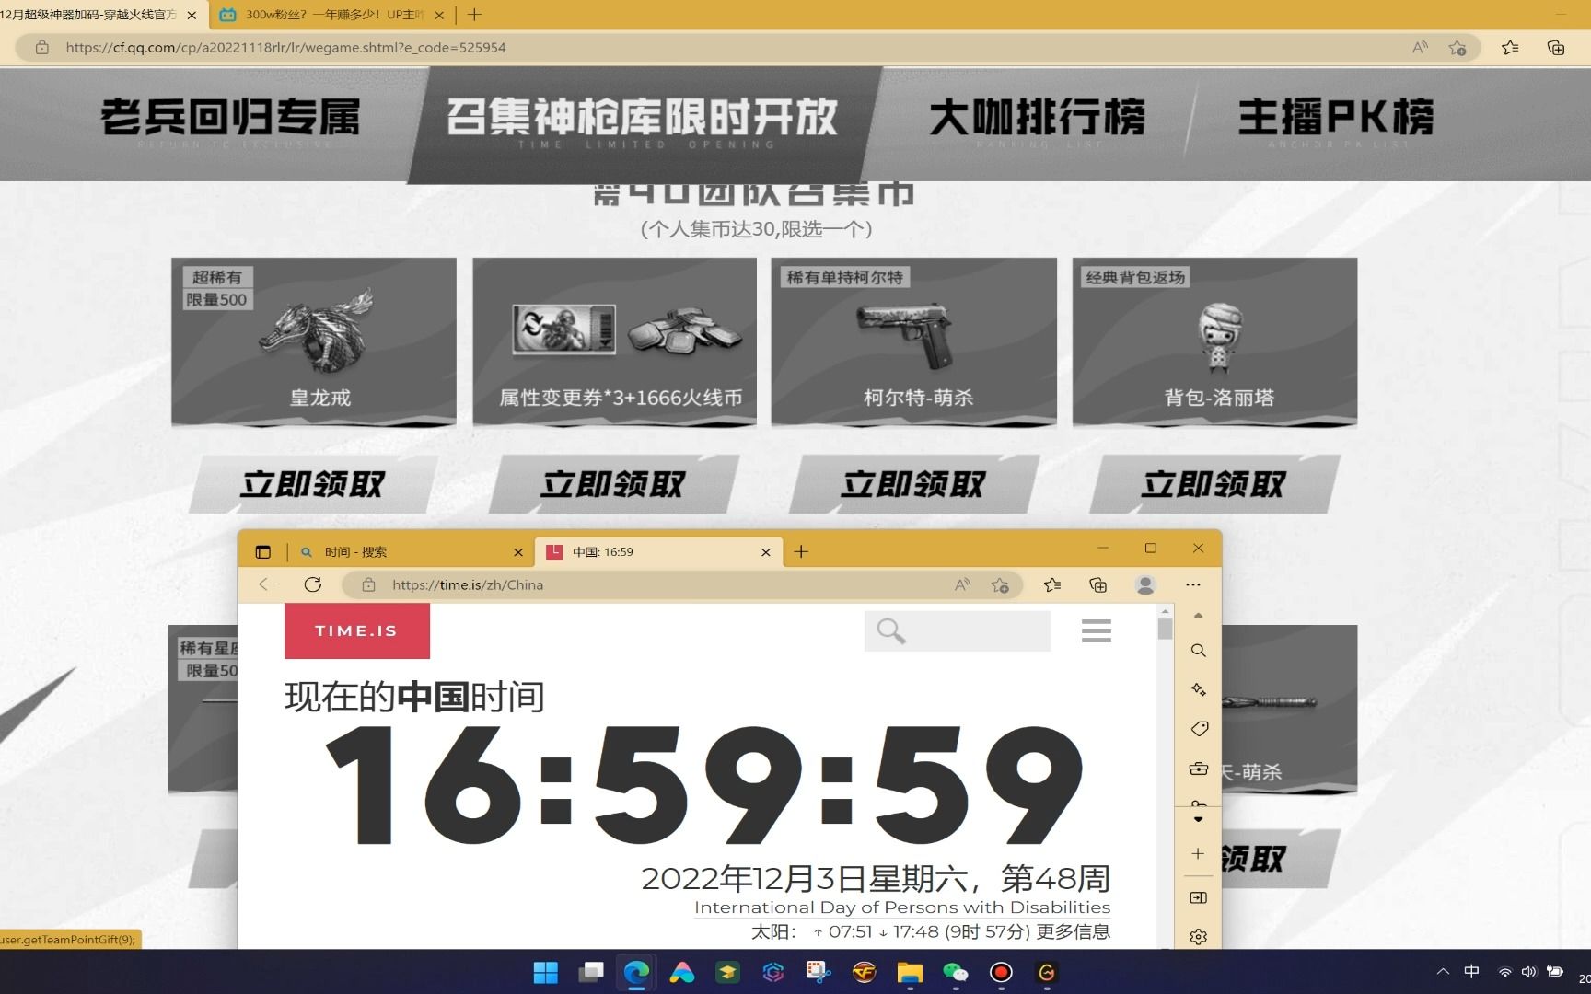Open the screen recorder red-dot taskbar icon
Screen dimensions: 1591x994
pos(1001,973)
